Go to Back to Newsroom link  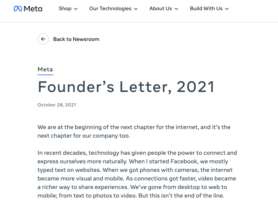click(76, 39)
